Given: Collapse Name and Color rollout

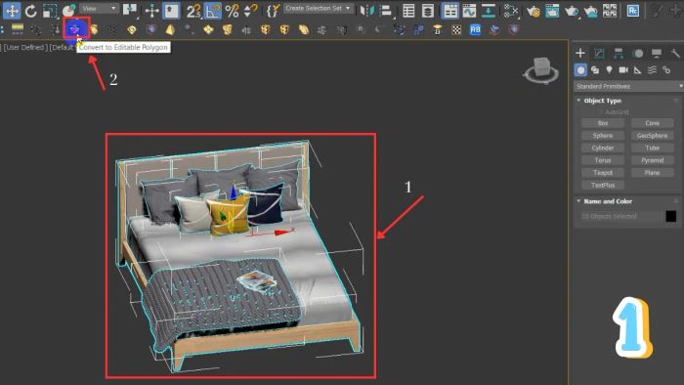Looking at the screenshot, I should tap(608, 201).
